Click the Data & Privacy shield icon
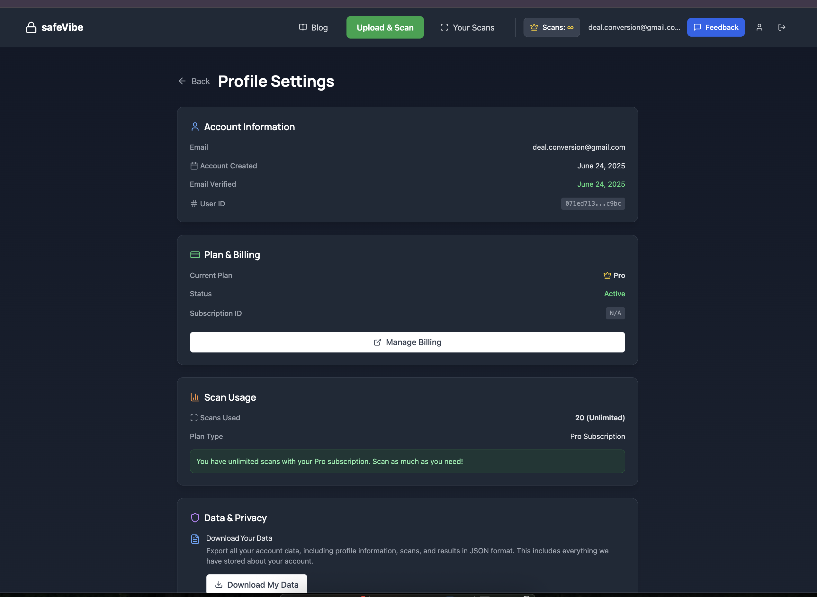Viewport: 817px width, 597px height. coord(195,518)
